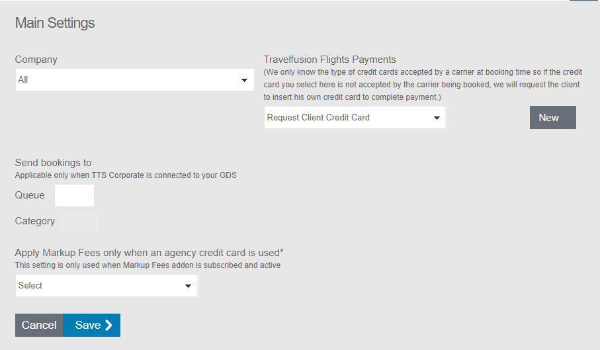Image resolution: width=600 pixels, height=350 pixels.
Task: Click the Apply Markup Fees label
Action: pyautogui.click(x=149, y=253)
